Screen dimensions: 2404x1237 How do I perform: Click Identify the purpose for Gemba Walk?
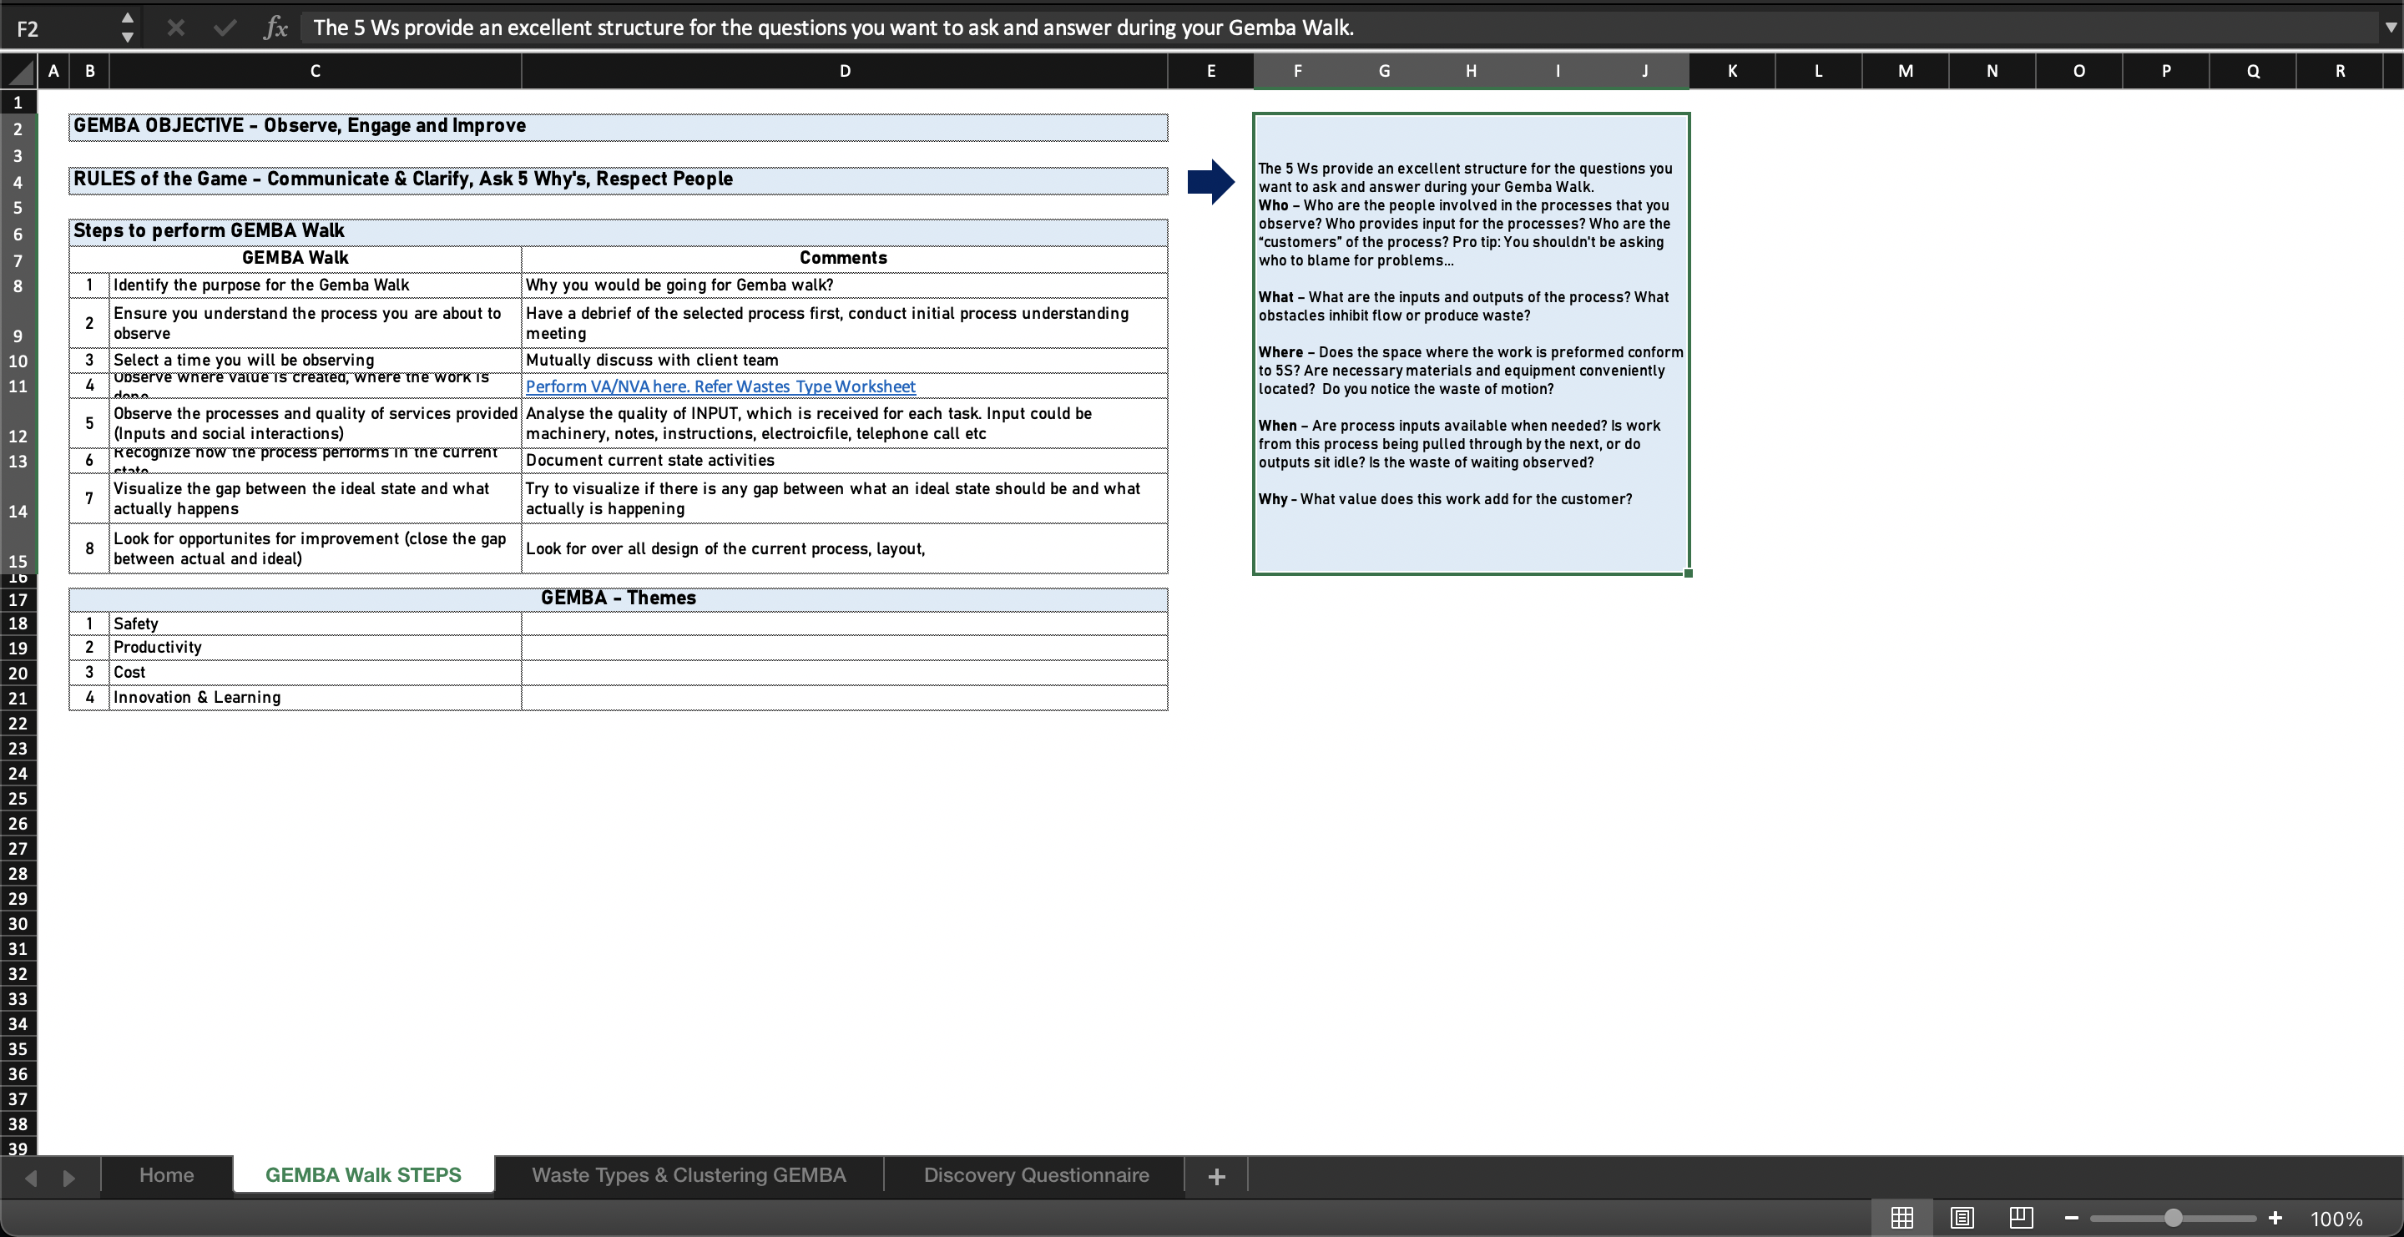tap(315, 285)
